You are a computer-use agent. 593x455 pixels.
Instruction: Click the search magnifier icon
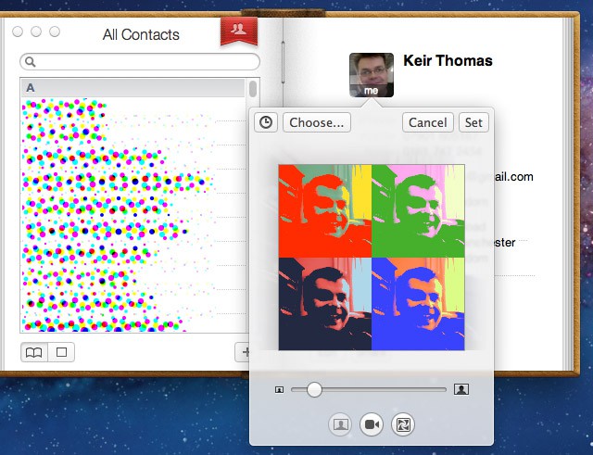click(31, 62)
